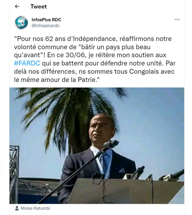Image resolution: width=192 pixels, height=215 pixels.
Task: Open the InfosPlus RDC display name
Action: (x=46, y=20)
